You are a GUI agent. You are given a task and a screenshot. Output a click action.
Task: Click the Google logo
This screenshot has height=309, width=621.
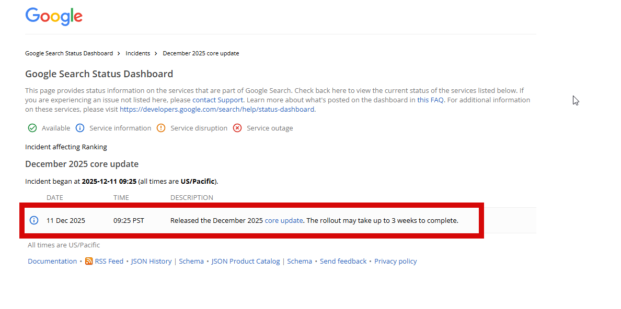[54, 17]
